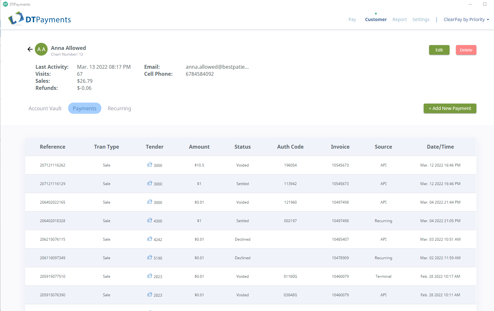
Task: Click the Tran Type column header
Action: [106, 147]
